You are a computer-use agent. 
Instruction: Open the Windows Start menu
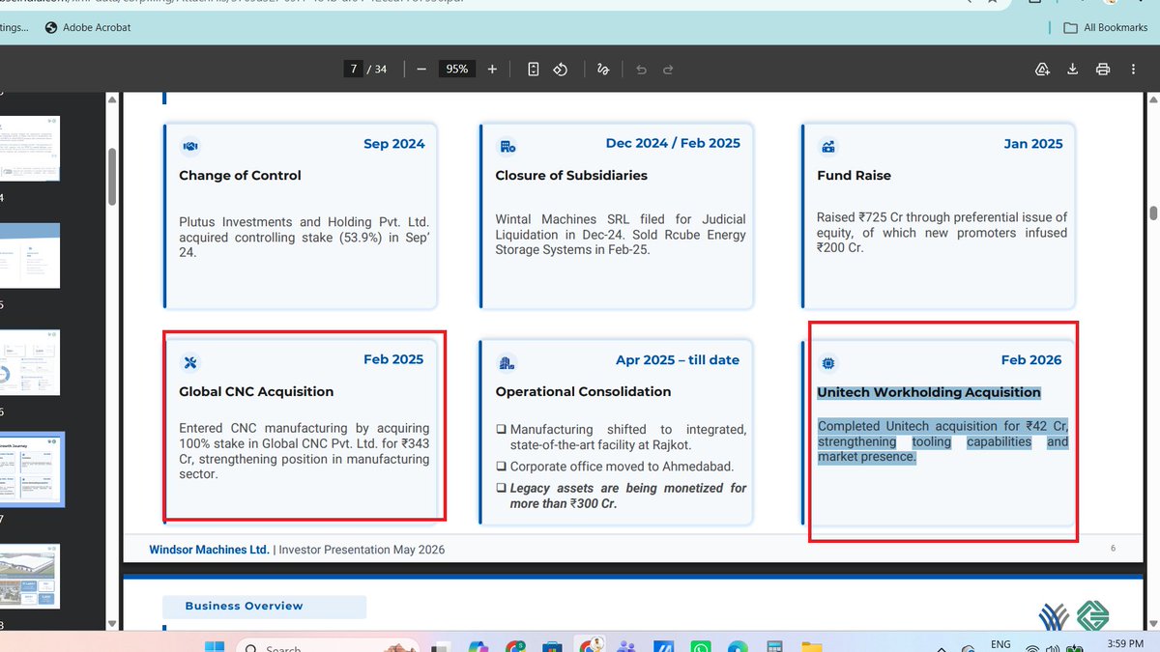[x=214, y=647]
